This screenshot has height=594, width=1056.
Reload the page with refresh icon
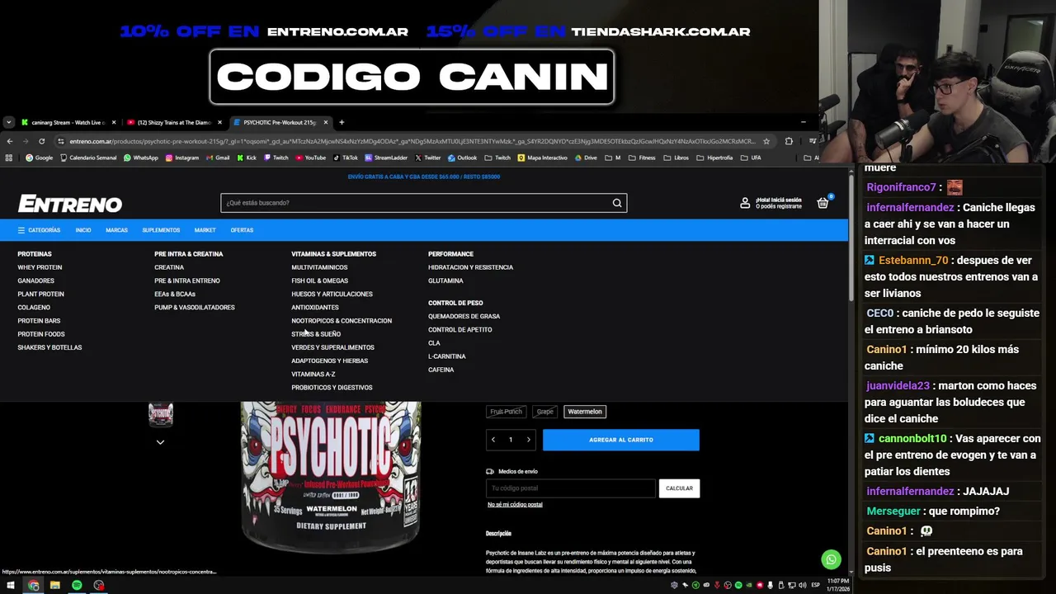41,141
